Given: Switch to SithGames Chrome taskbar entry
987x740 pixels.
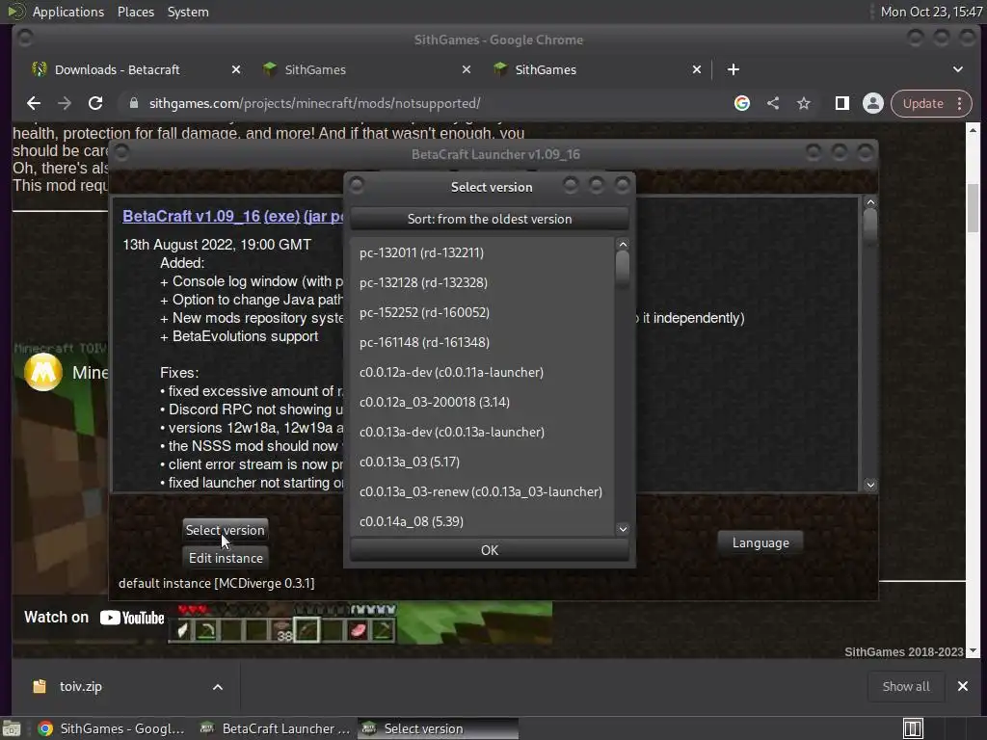Looking at the screenshot, I should 112,728.
